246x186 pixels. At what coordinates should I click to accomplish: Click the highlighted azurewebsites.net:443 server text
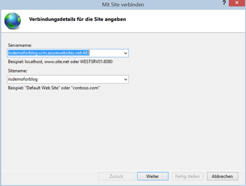(x=49, y=53)
